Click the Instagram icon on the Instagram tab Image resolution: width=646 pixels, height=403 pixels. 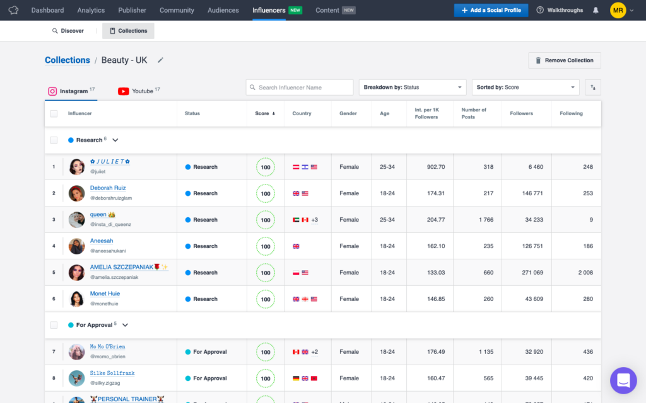[x=52, y=91]
